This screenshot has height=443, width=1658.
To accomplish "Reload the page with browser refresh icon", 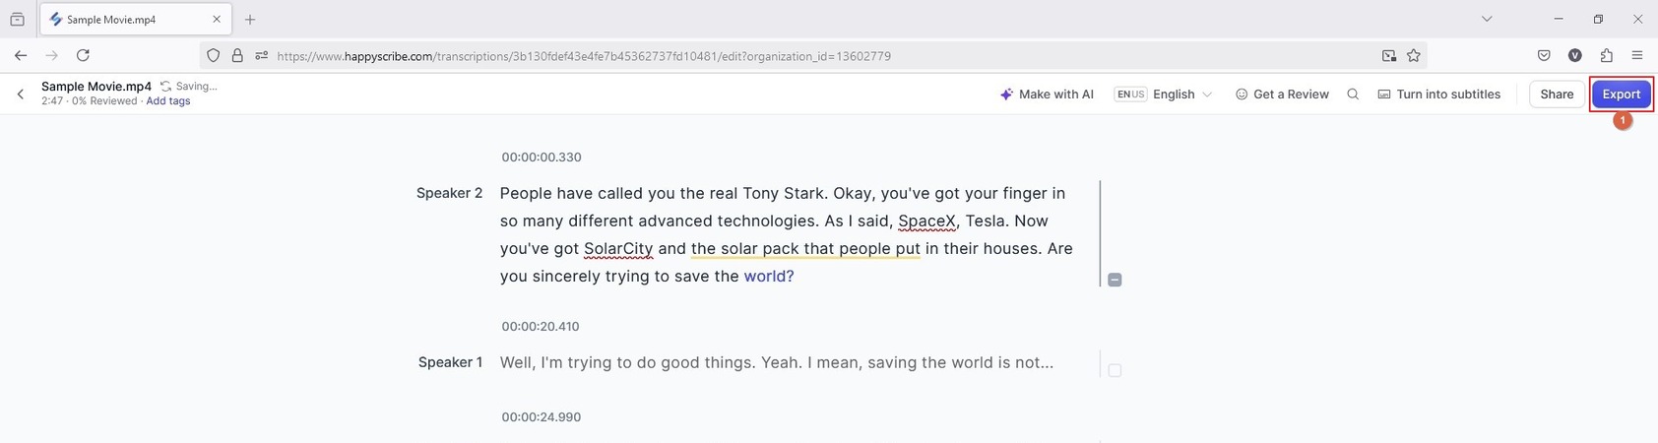I will tap(83, 56).
